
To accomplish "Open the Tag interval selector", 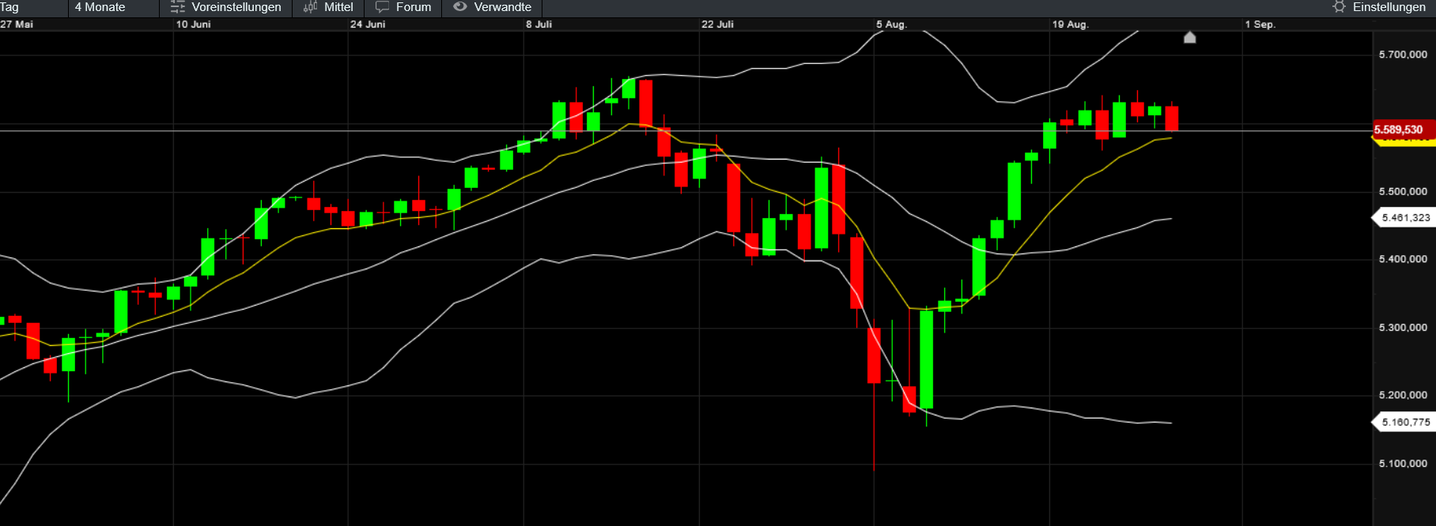I will tap(32, 7).
